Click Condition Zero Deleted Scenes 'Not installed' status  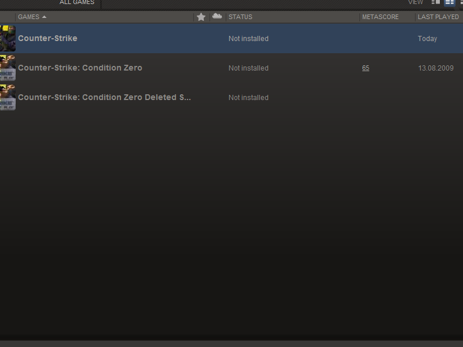pos(248,98)
